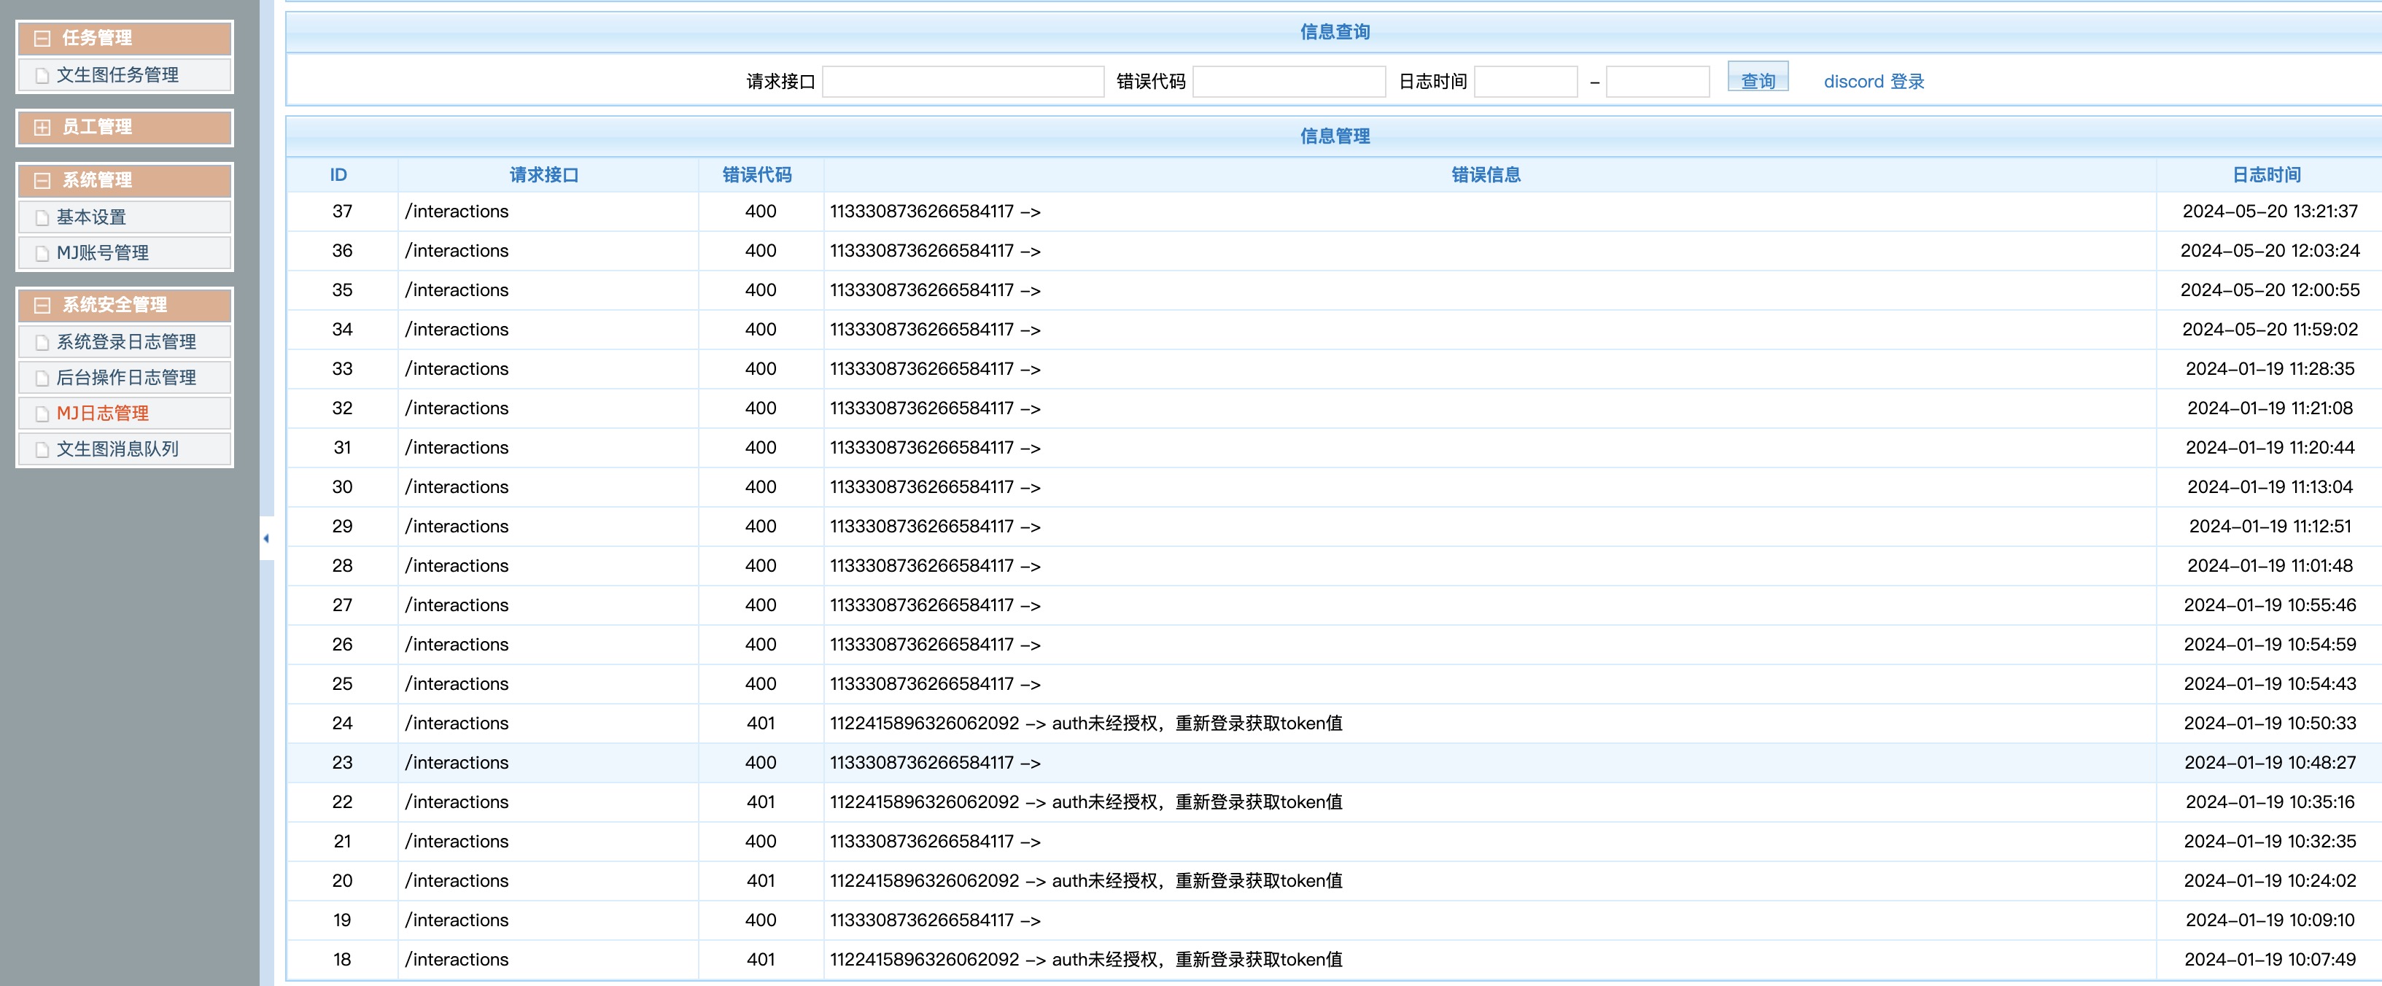The width and height of the screenshot is (2382, 986).
Task: Collapse the 任务管理 section
Action: point(42,39)
